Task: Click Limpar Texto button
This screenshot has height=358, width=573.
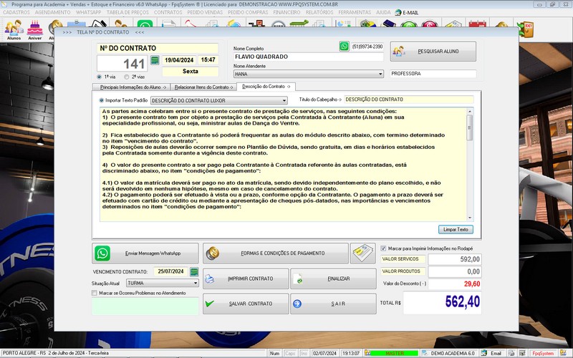Action: [456, 229]
